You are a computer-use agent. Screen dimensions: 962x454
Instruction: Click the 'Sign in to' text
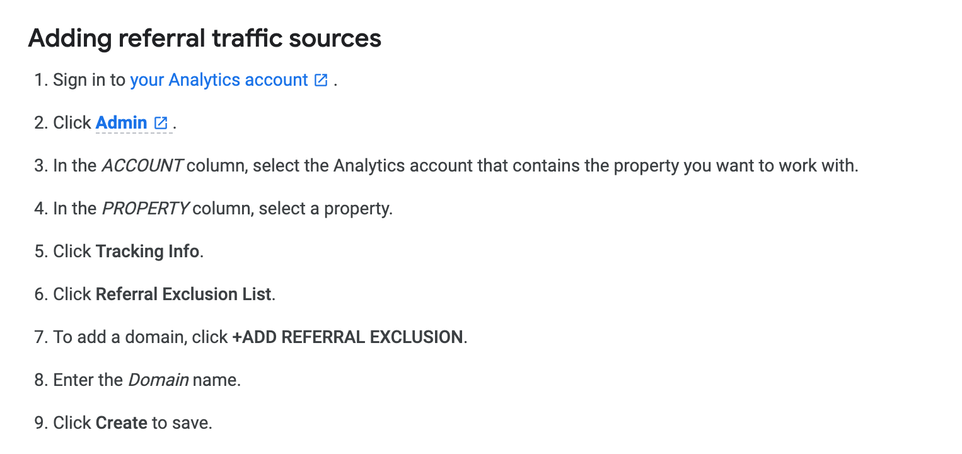(90, 80)
